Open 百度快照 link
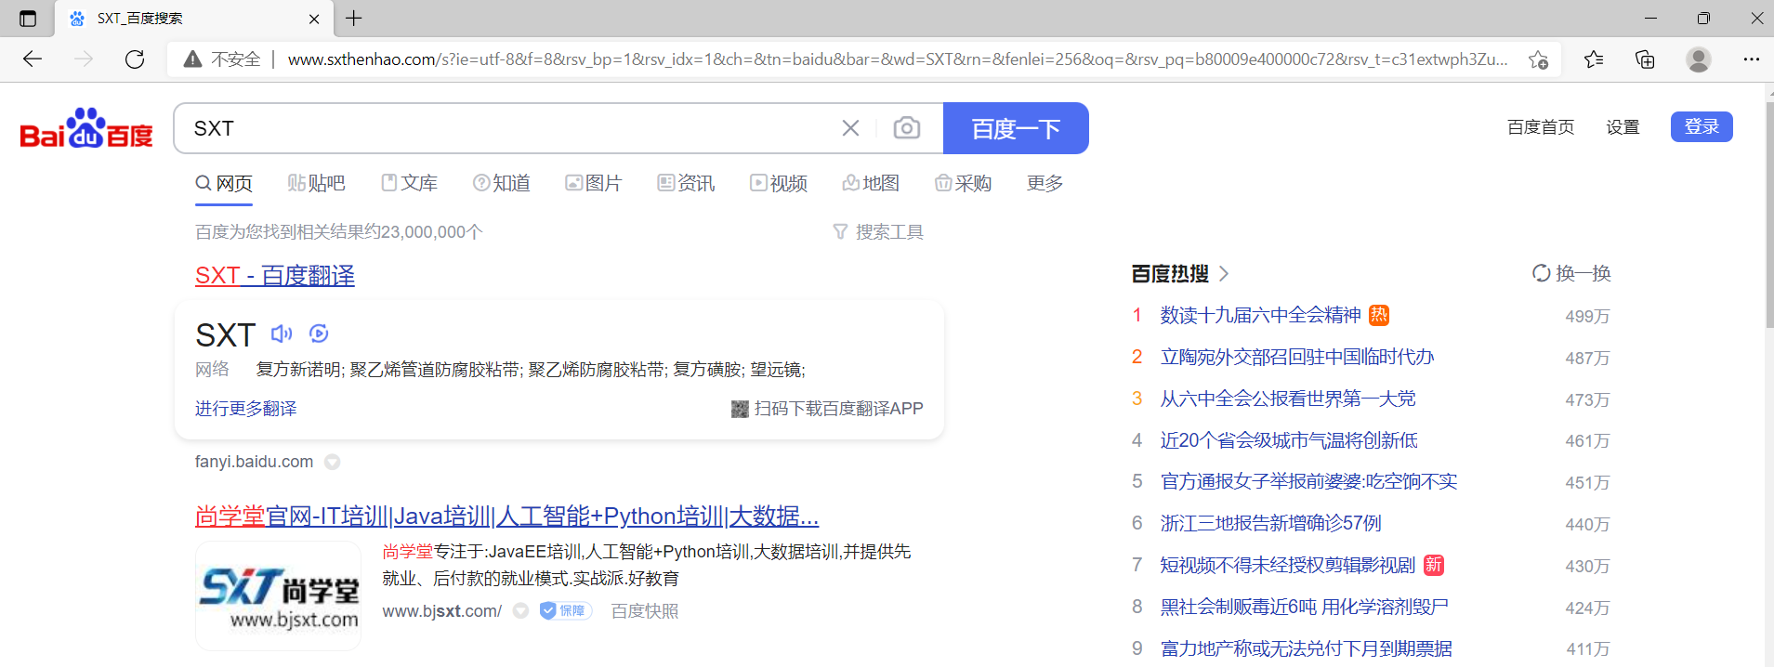 [645, 610]
